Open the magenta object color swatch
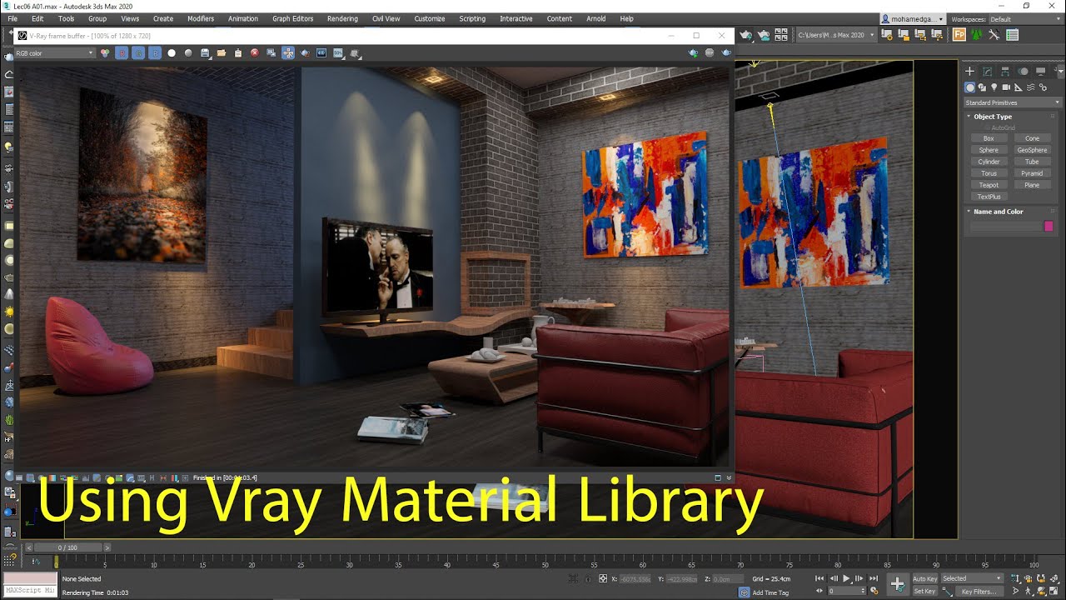This screenshot has height=600, width=1066. (1049, 226)
